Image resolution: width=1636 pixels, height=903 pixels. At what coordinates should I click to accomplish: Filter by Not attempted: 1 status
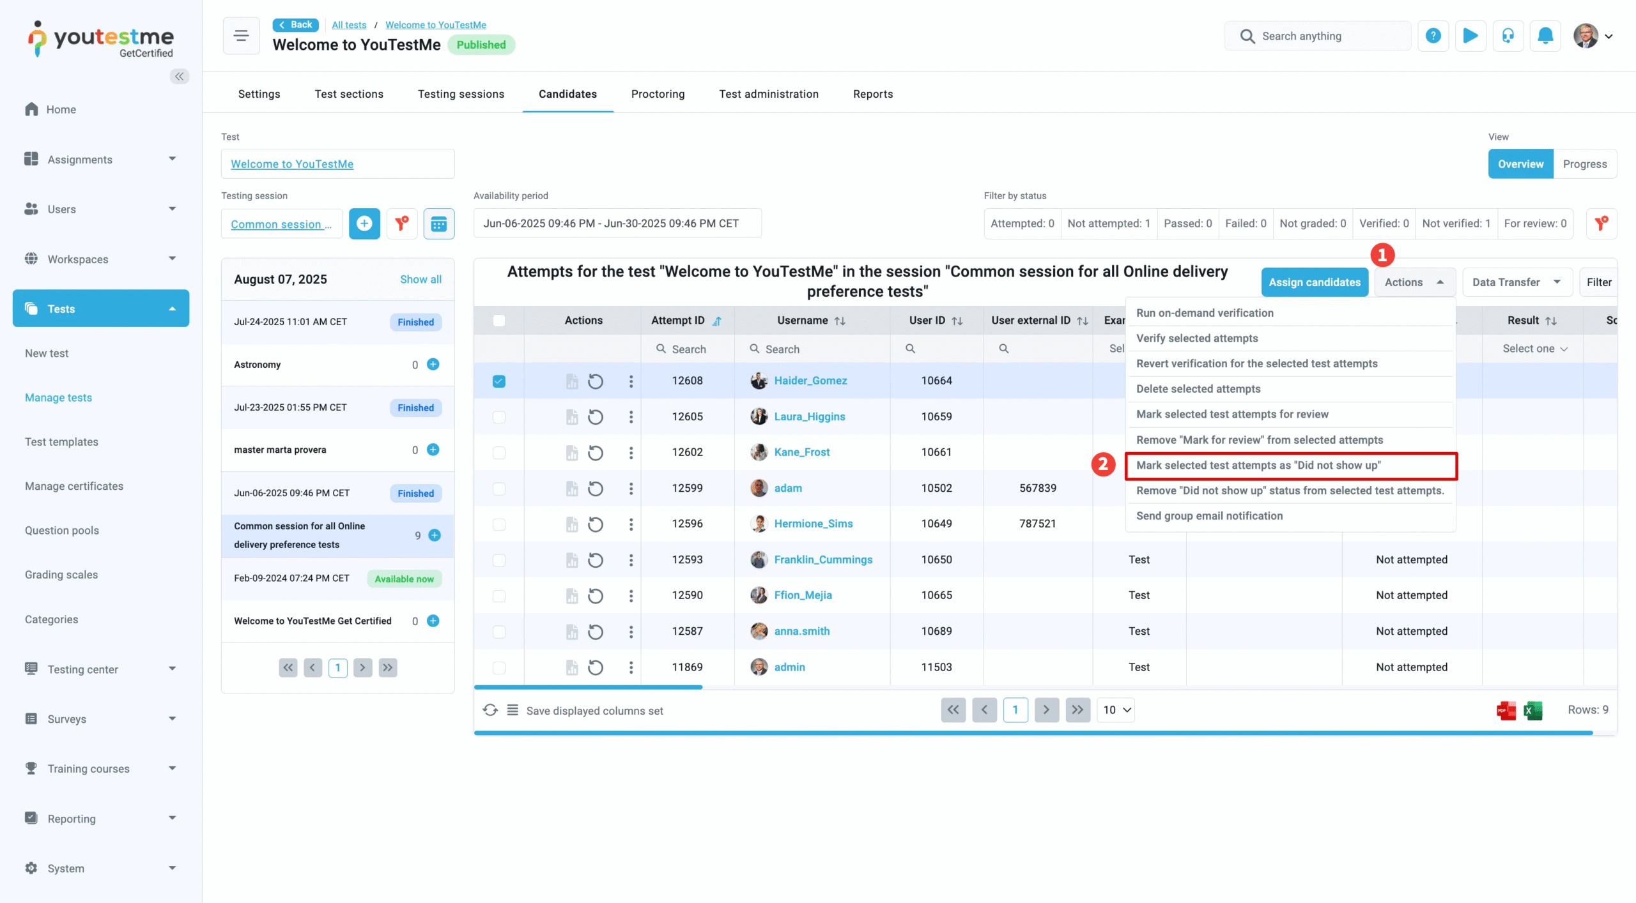(1109, 224)
